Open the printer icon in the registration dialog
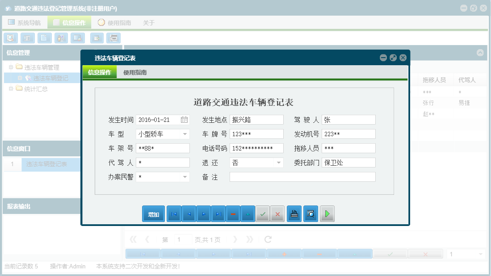The image size is (491, 276). (x=294, y=214)
